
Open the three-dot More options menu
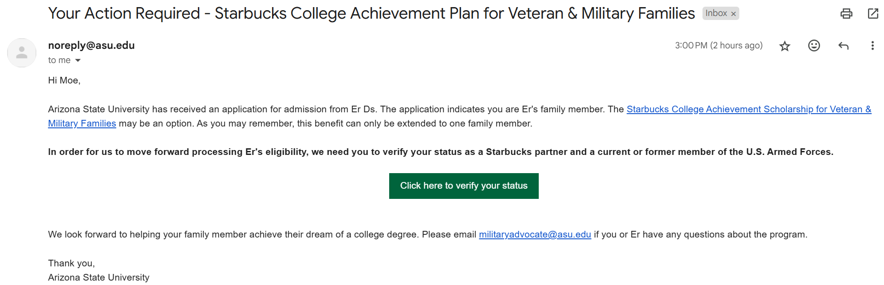[x=872, y=46]
